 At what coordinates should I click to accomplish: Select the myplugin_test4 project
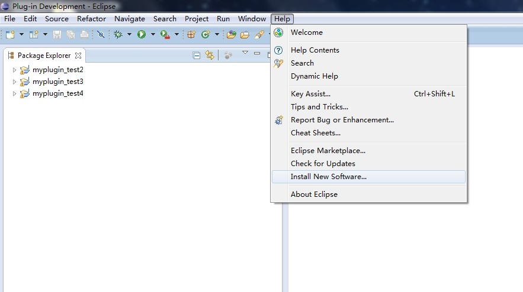coord(57,93)
